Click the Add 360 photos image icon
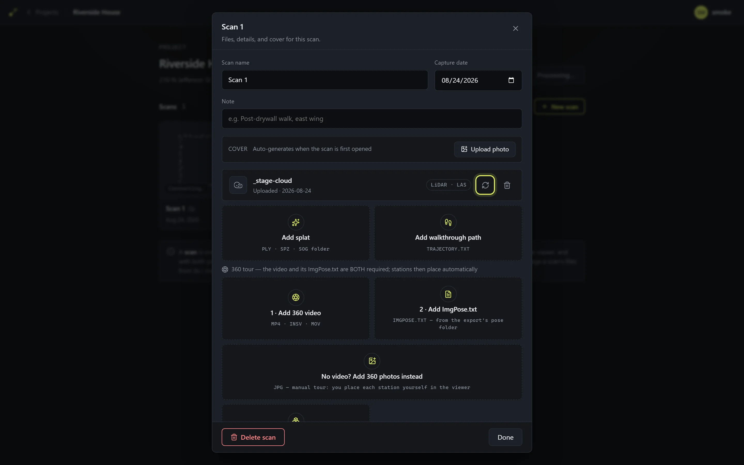 tap(372, 361)
